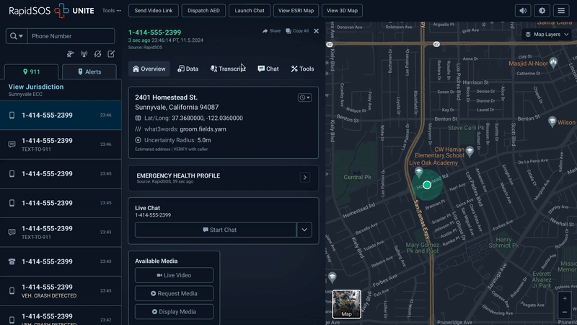Click what3words groom.fields.yarn text
This screenshot has width=577, height=325.
point(203,129)
